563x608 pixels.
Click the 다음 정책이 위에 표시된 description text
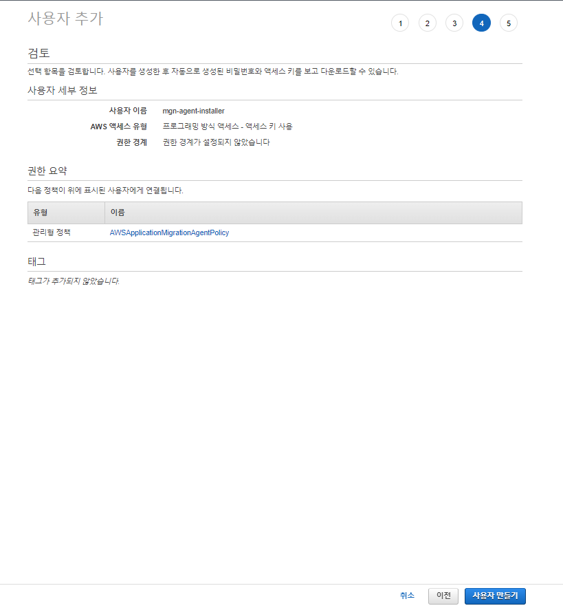[105, 191]
